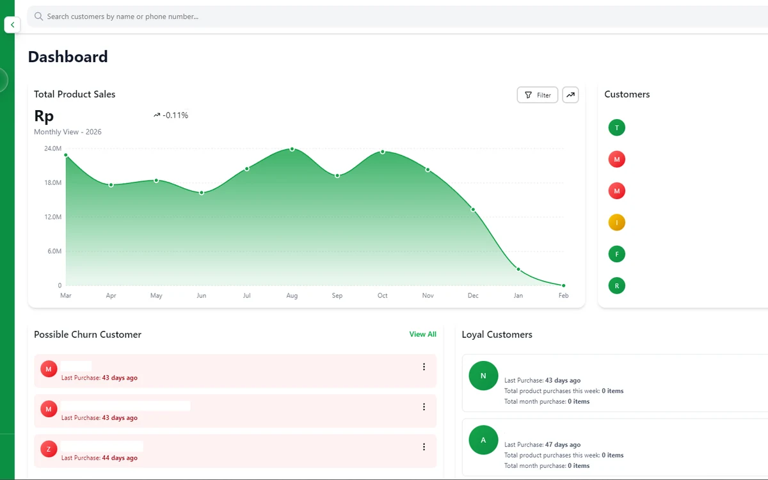Open View All churn customers link
The height and width of the screenshot is (480, 768).
tap(423, 334)
